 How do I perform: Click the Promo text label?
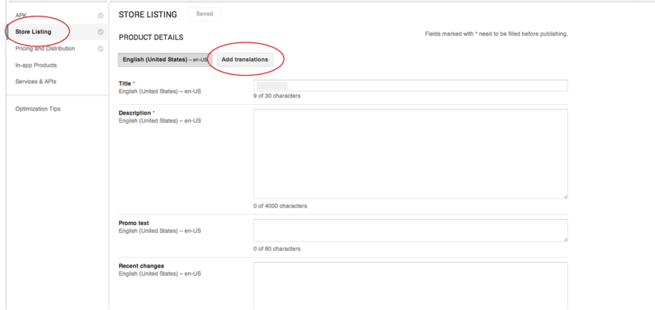coord(134,223)
